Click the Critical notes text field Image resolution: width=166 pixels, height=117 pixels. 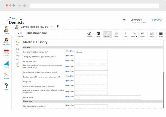pos(107,97)
